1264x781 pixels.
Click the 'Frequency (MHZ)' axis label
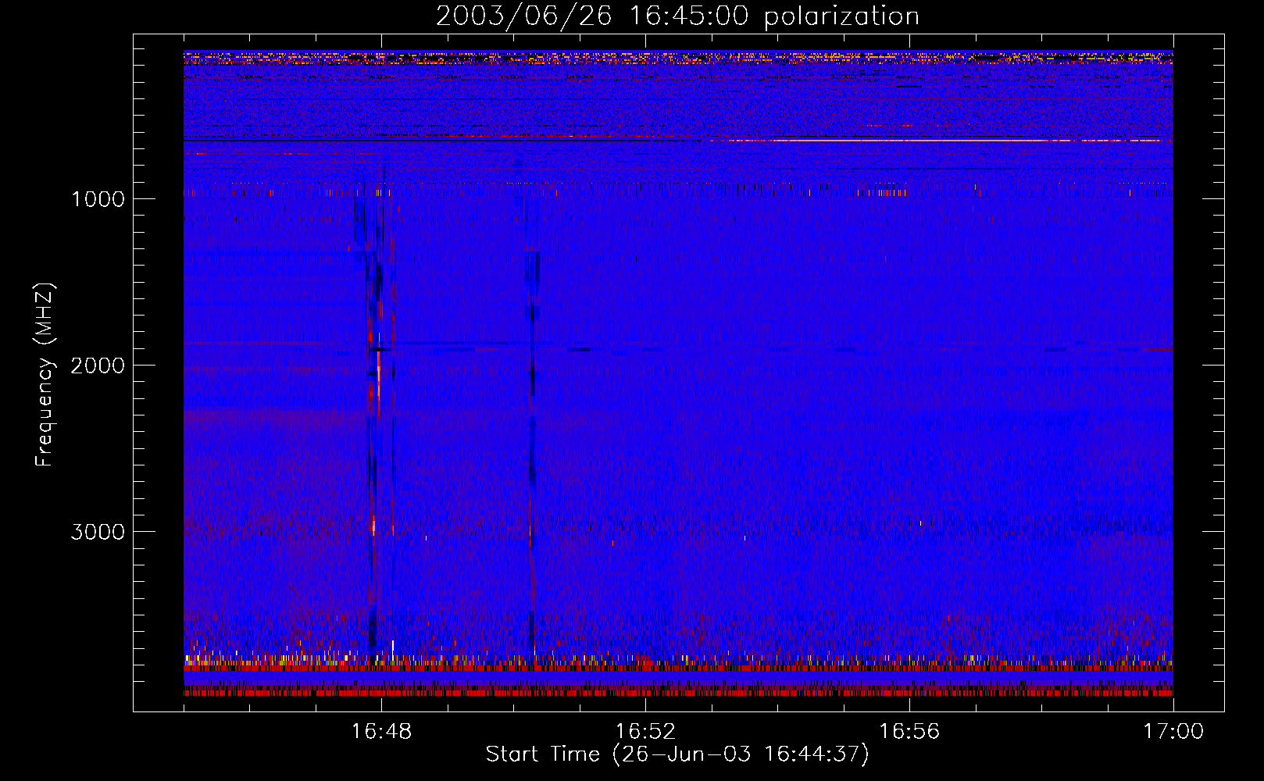click(x=45, y=375)
